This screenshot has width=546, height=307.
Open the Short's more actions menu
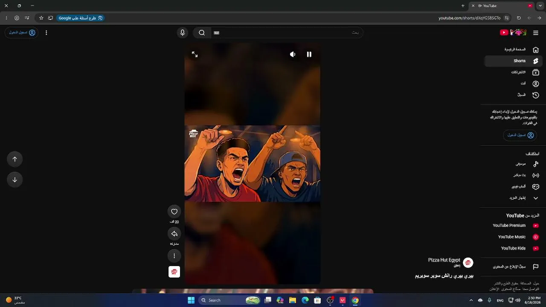click(174, 256)
